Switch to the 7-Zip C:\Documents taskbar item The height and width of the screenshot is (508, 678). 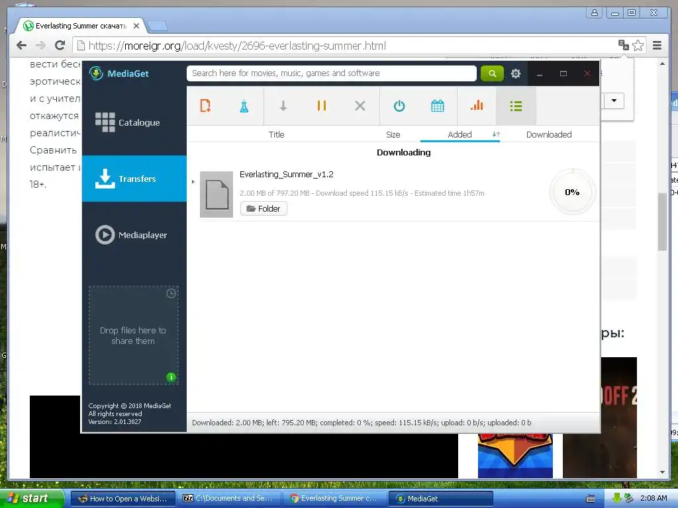[228, 499]
